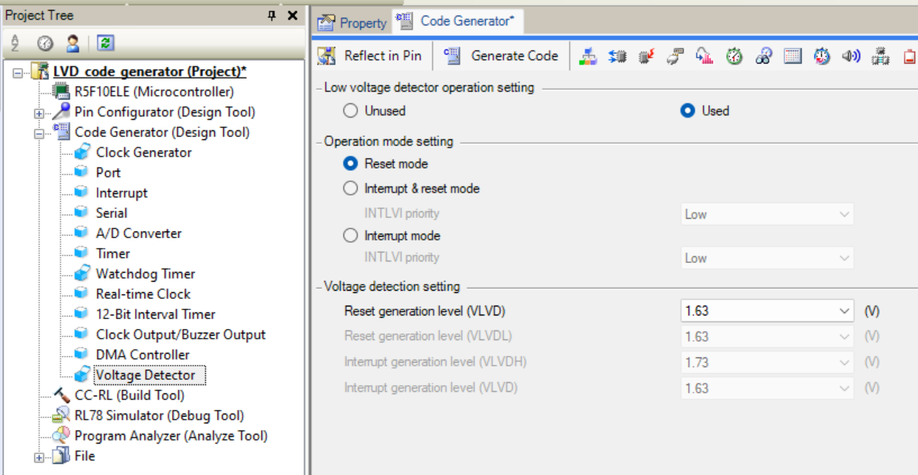The image size is (918, 475).
Task: Open Timer settings via green stopwatch icon
Action: 734,56
